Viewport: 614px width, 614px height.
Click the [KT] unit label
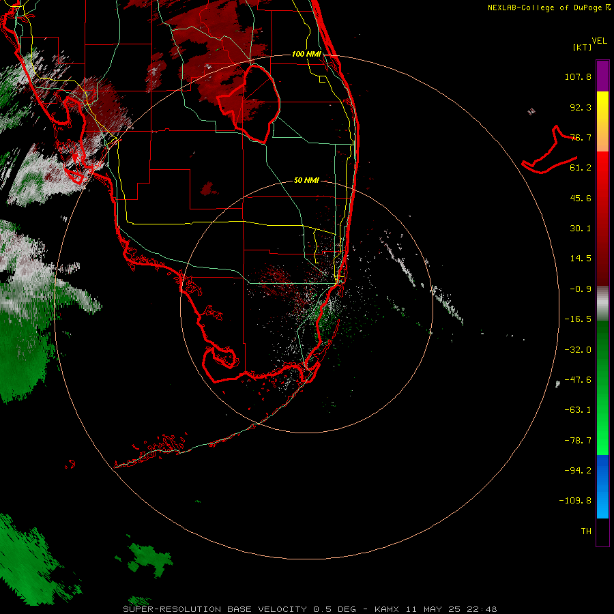pos(582,47)
